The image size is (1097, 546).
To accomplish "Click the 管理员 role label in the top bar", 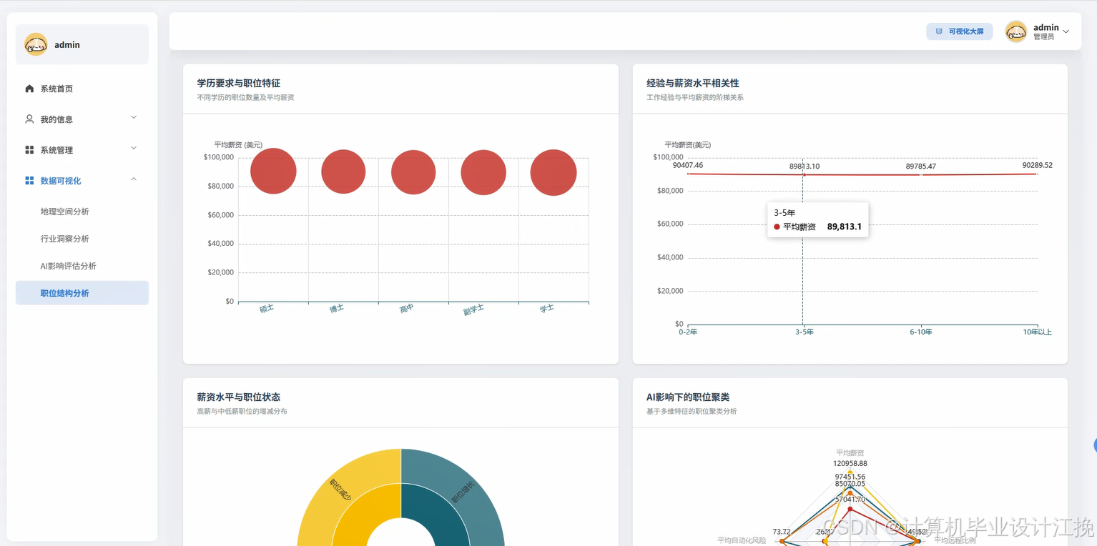I will tap(1043, 36).
